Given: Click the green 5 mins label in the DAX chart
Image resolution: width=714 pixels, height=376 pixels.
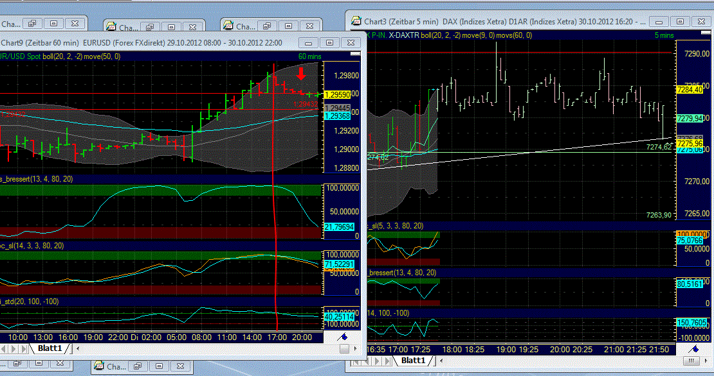Looking at the screenshot, I should (x=663, y=35).
